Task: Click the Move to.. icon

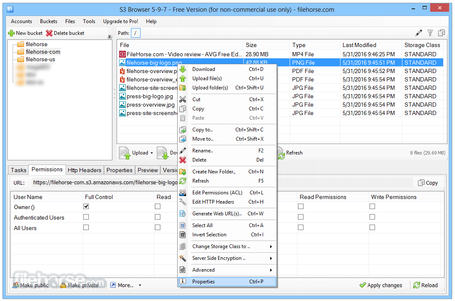Action: point(183,139)
